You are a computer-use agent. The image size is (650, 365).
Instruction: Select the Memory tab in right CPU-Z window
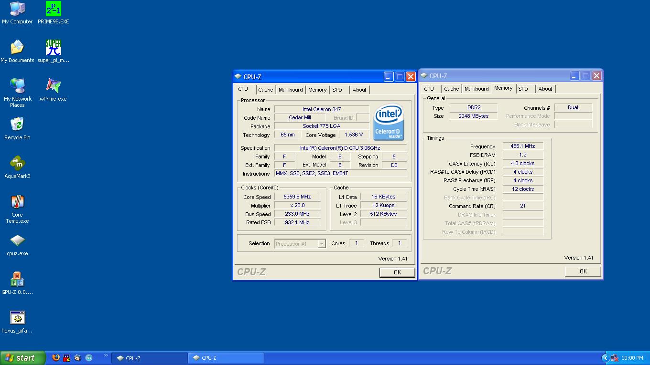pyautogui.click(x=503, y=88)
